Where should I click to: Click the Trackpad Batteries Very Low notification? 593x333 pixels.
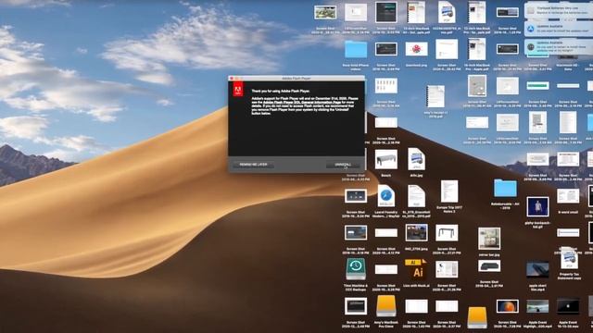[x=560, y=10]
